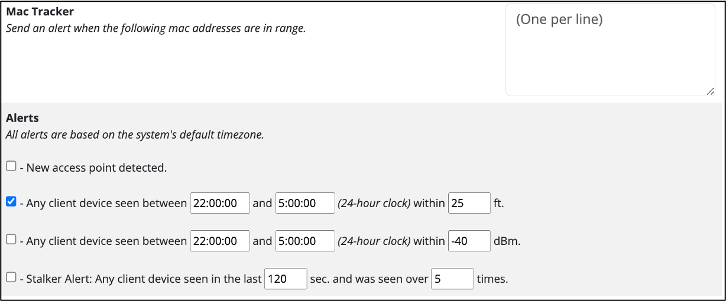Click the distance field showing 25 ft

pos(469,203)
